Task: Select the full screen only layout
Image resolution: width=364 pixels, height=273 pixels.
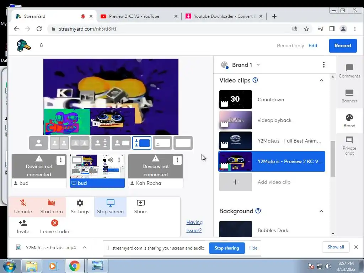Action: point(183,143)
